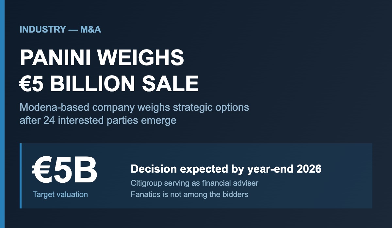Click the word Citigroup

pyautogui.click(x=146, y=183)
